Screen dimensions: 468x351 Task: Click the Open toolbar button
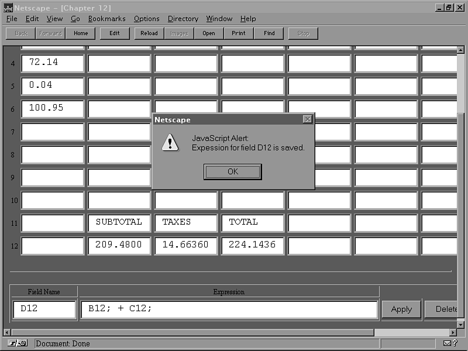(209, 33)
